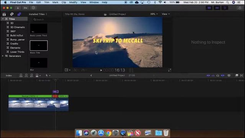Toggle the Timeline panel visibility button
This screenshot has height=138, width=245.
(x=217, y=8)
